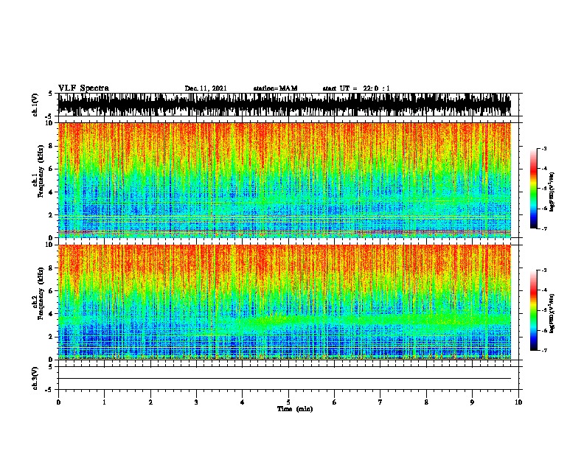Click the "6" kHz tick on ch.2 frequency axis
This screenshot has height=451, width=584.
[x=52, y=291]
